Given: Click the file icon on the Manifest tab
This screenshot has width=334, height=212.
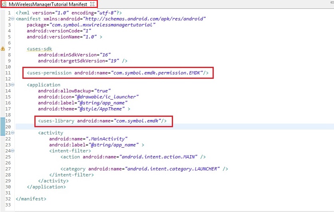Looking at the screenshot, I should [4, 4].
